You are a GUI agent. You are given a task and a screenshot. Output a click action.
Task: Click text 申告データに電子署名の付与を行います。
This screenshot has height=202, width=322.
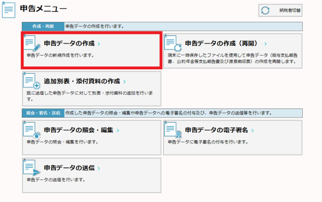208,142
